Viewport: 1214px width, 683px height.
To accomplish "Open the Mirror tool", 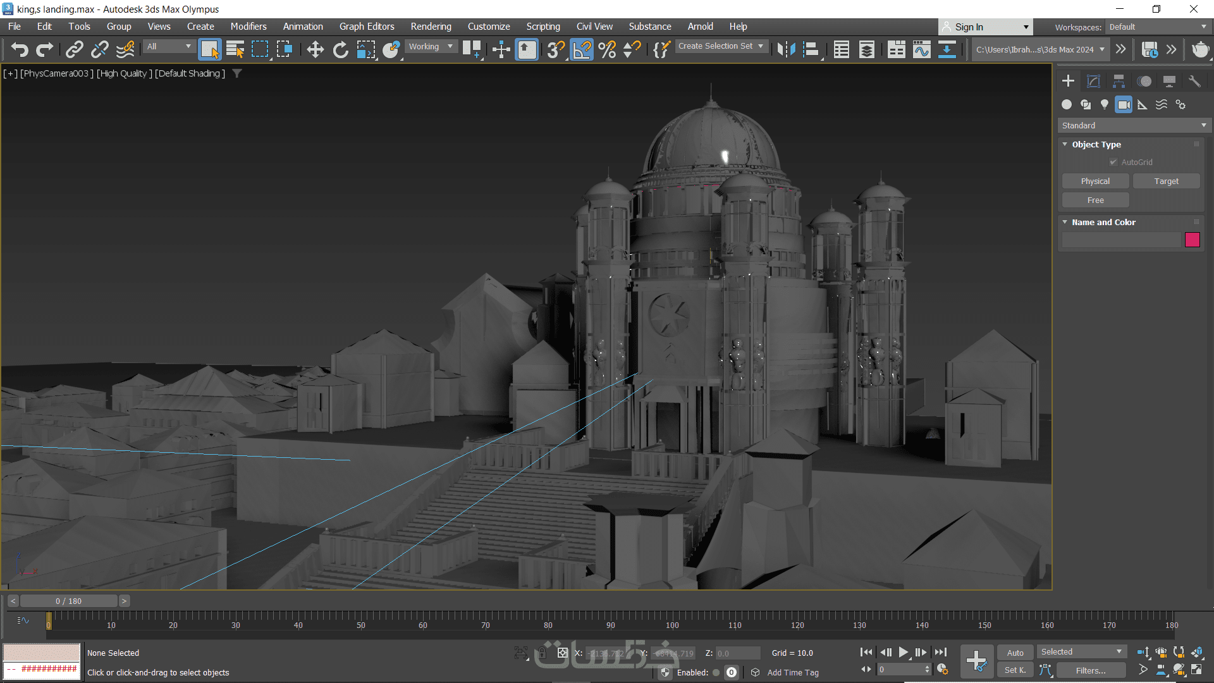I will point(786,49).
